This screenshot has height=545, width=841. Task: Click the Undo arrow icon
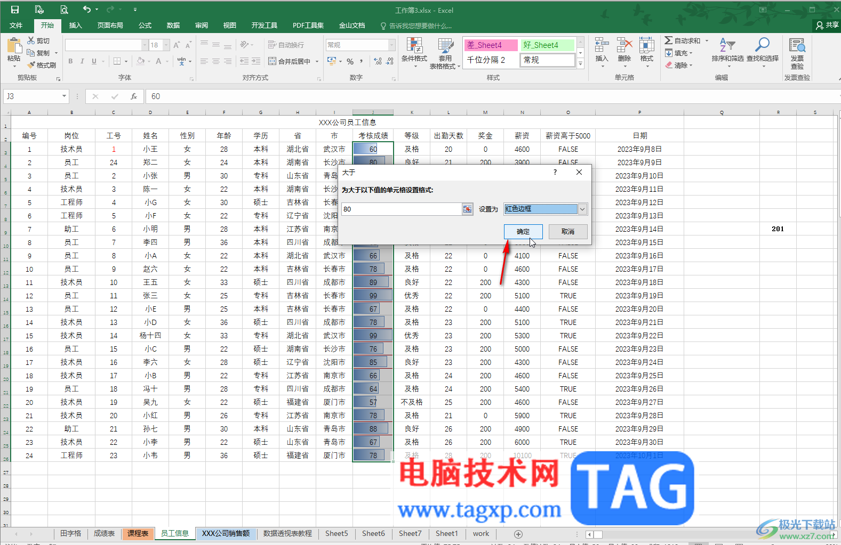tap(86, 10)
